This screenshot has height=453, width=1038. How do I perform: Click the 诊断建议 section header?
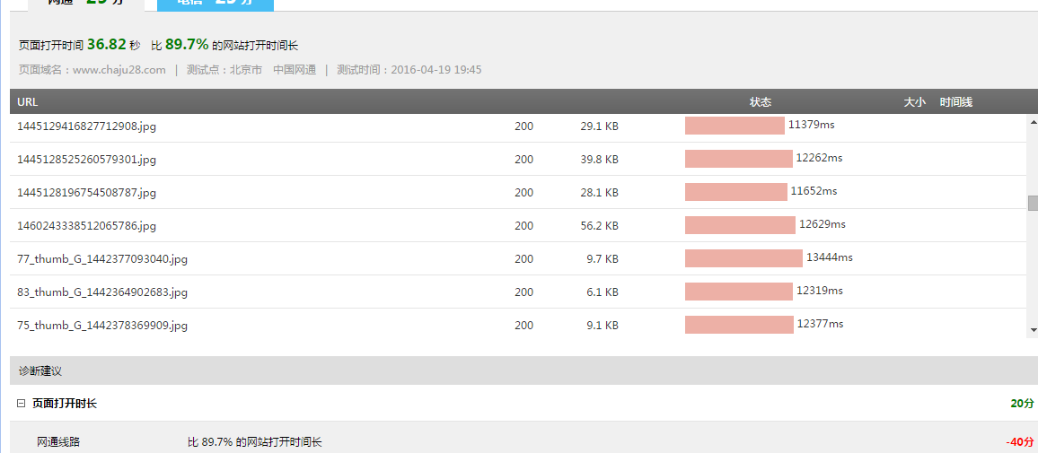click(x=40, y=370)
